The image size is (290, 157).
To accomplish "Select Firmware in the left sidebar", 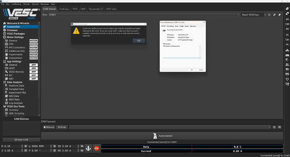I will point(12,30).
